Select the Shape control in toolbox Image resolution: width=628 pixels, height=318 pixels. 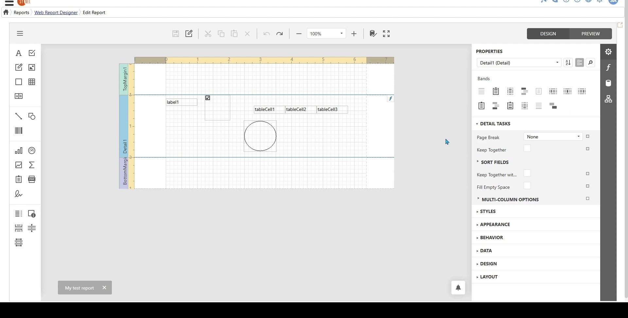click(x=32, y=116)
